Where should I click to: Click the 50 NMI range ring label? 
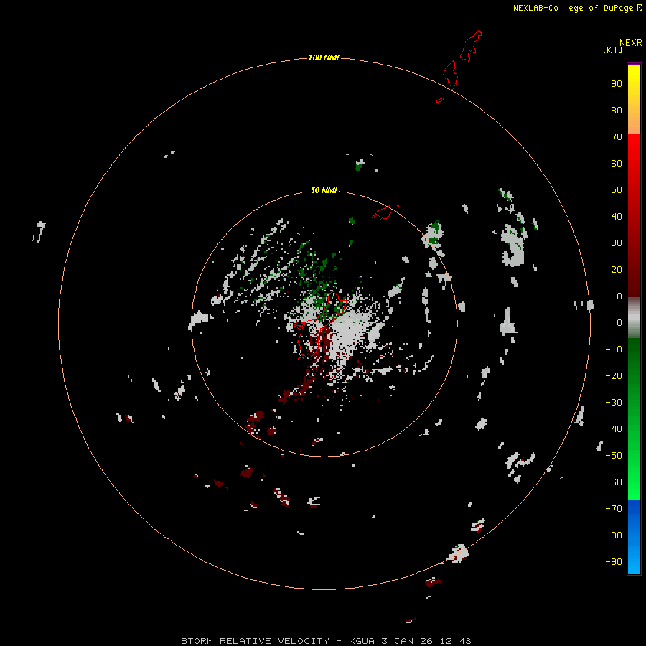324,190
